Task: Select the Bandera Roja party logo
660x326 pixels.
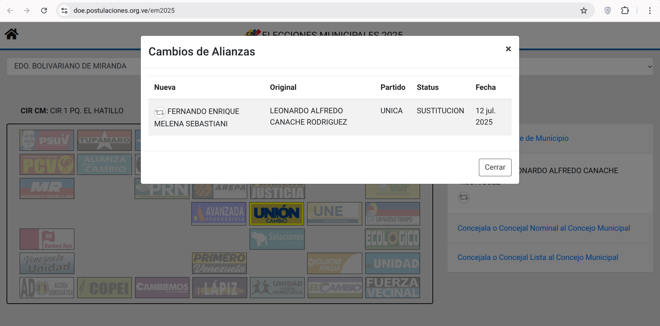Action: (x=47, y=239)
